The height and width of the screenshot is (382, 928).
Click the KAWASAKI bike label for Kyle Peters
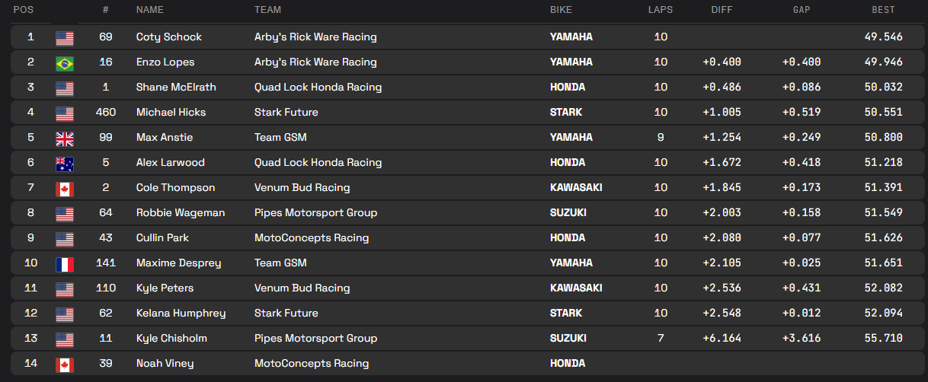(x=576, y=288)
